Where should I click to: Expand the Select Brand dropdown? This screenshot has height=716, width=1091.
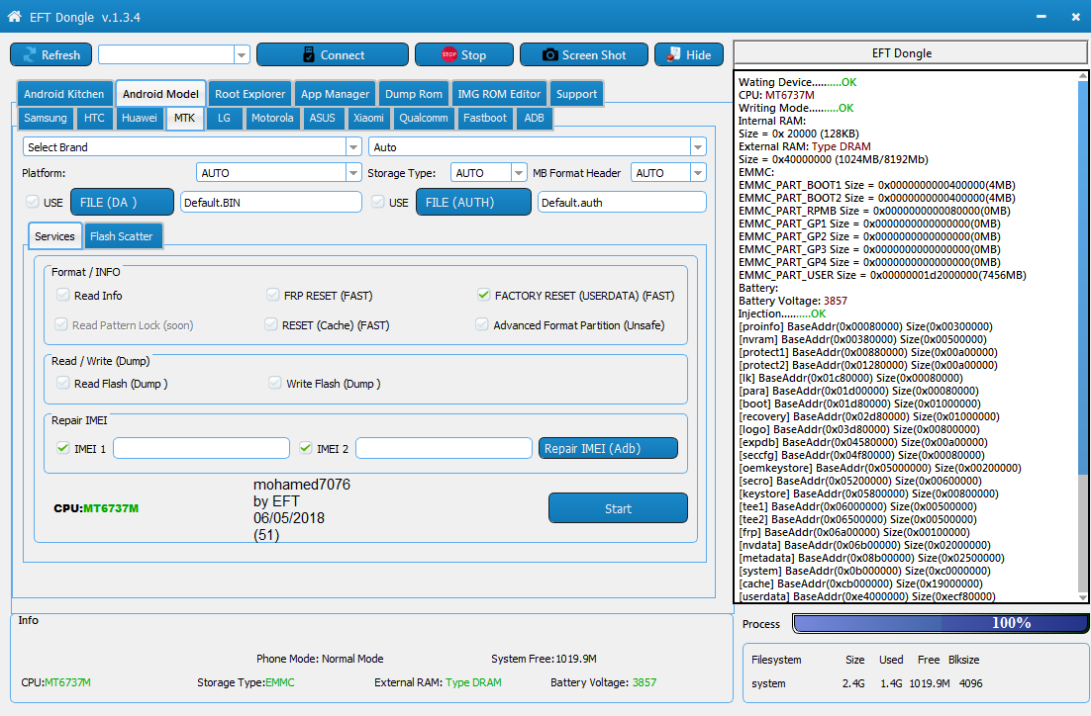click(353, 146)
